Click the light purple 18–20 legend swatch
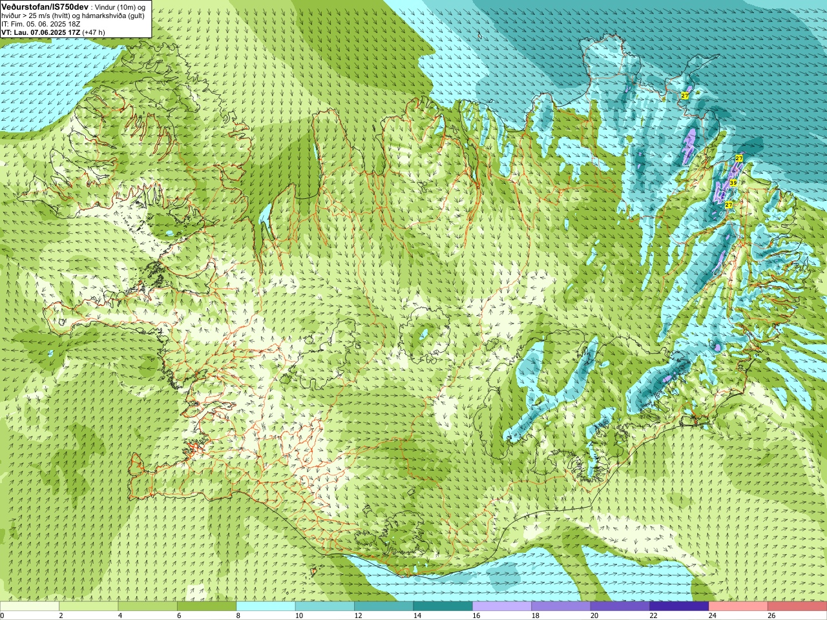Viewport: 827px width, 620px height. coord(561,606)
